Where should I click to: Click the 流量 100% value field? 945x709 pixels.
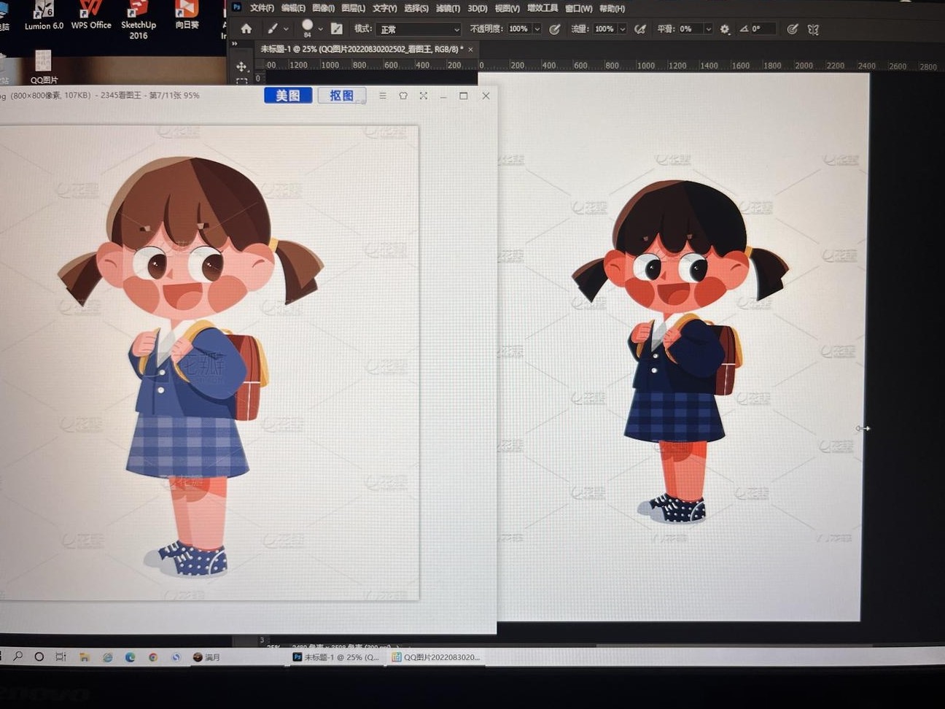coord(604,29)
